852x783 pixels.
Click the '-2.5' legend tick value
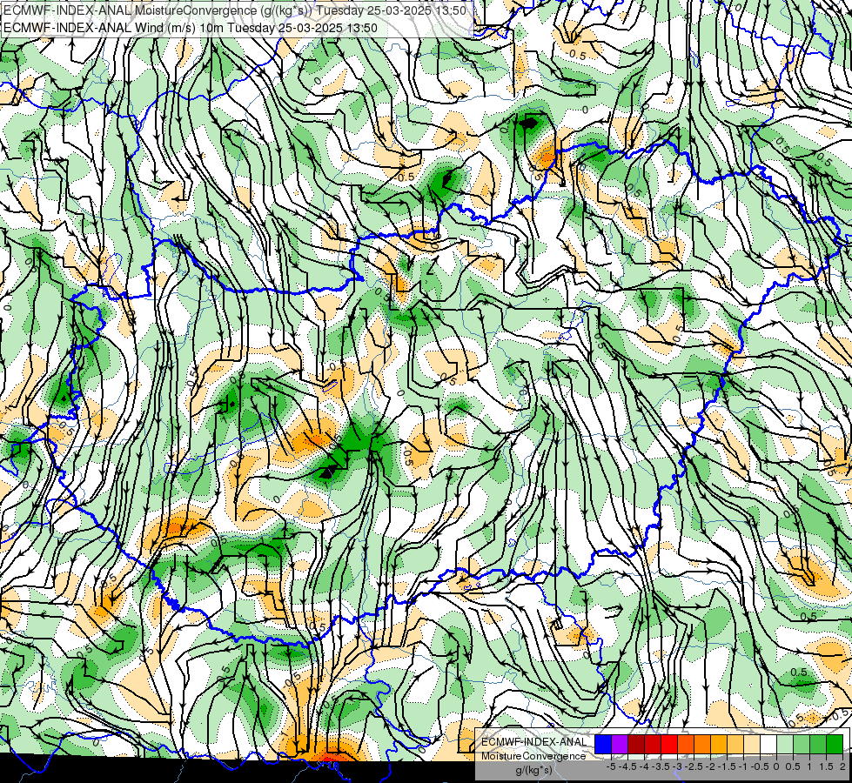(x=694, y=766)
